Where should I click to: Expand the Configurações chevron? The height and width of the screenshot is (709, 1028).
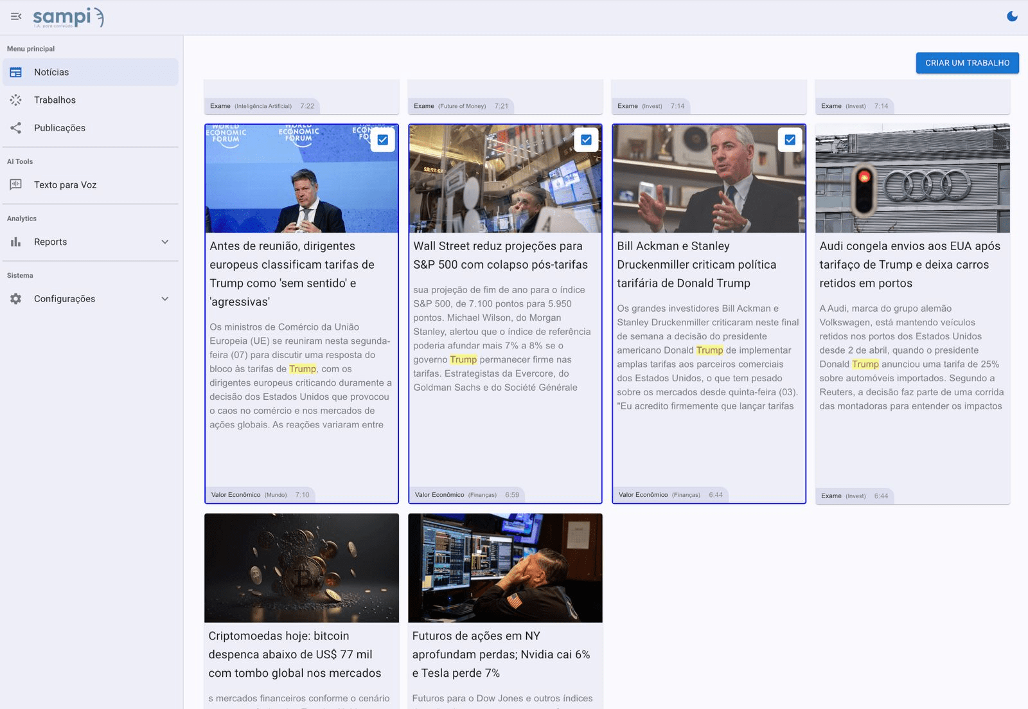click(165, 299)
